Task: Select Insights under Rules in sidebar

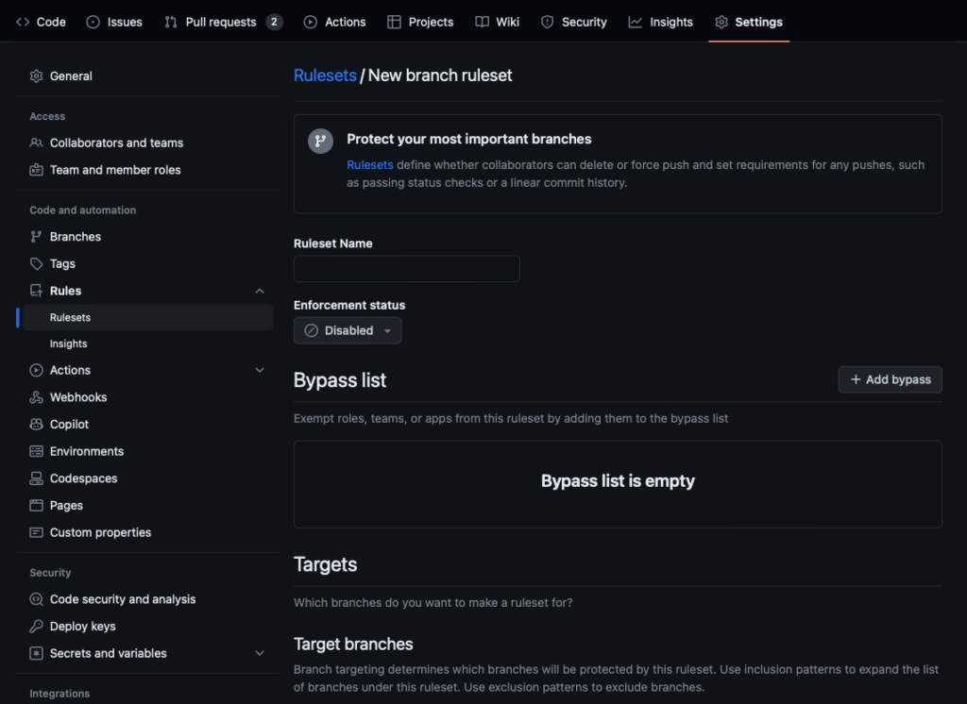Action: [x=68, y=344]
